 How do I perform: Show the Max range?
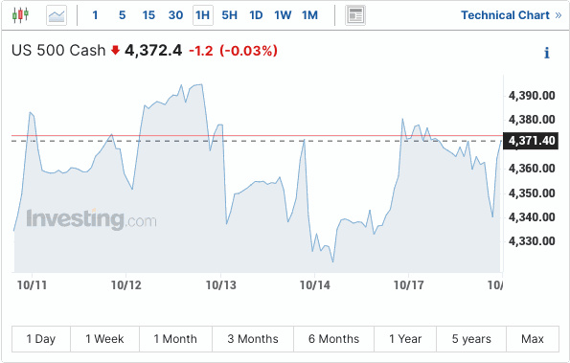[533, 339]
